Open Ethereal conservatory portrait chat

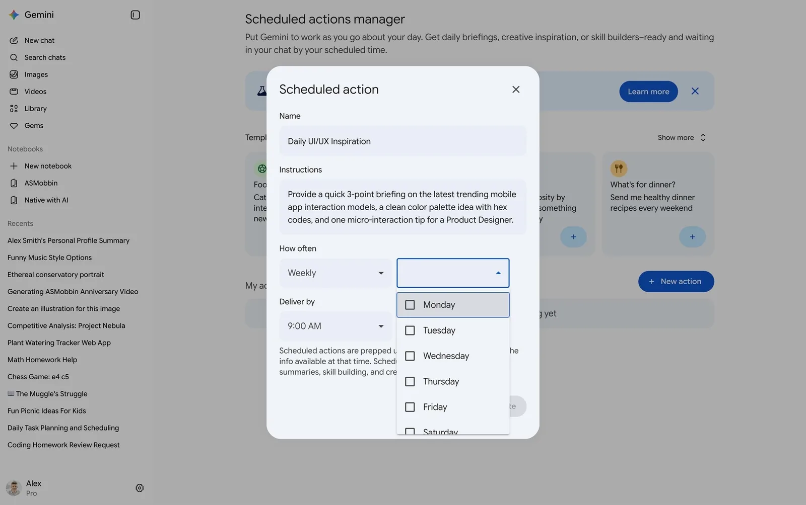click(55, 275)
